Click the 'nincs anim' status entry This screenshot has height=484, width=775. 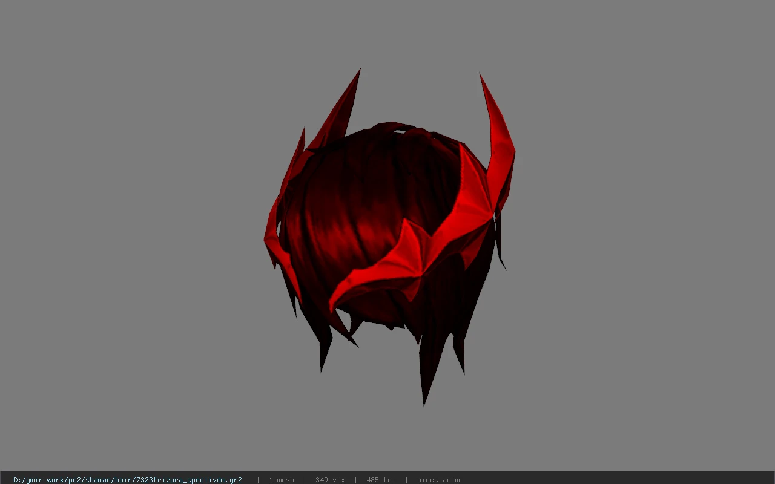click(438, 480)
